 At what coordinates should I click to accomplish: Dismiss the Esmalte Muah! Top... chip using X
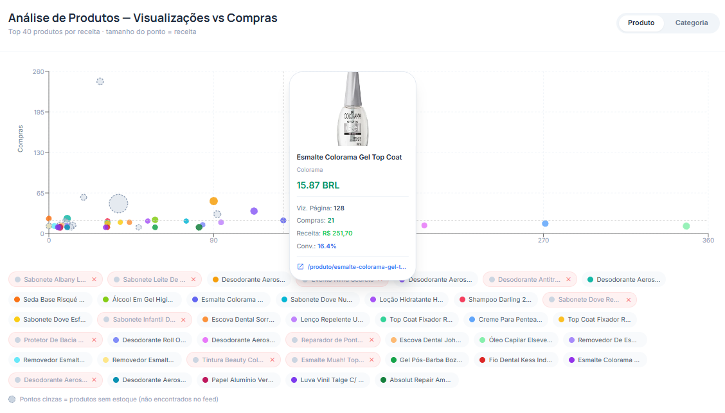[x=371, y=360]
